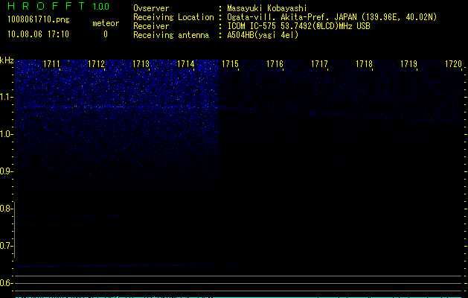Select the filename 1008061710.png
The width and height of the screenshot is (468, 298).
coord(39,19)
